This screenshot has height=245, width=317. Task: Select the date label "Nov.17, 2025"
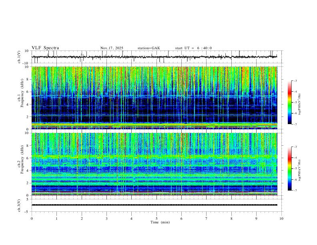point(112,48)
